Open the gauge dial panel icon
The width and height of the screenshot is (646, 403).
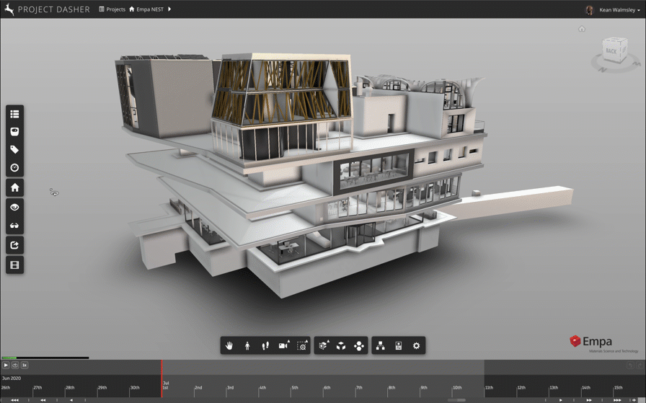(14, 168)
